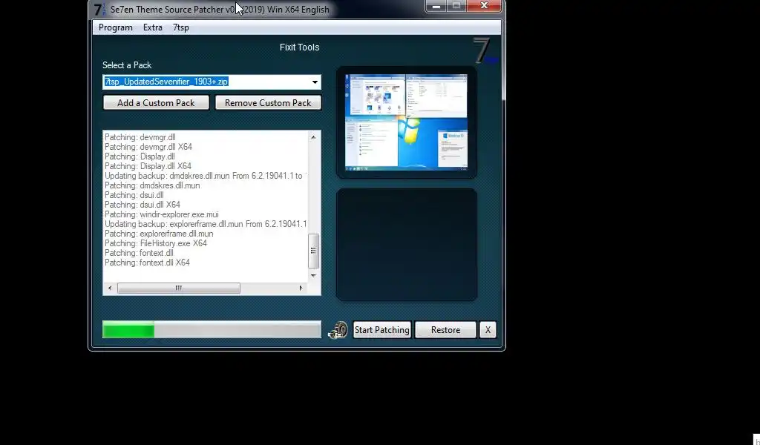Screen dimensions: 760x445
Task: Click the X button beside Restore
Action: (488, 330)
